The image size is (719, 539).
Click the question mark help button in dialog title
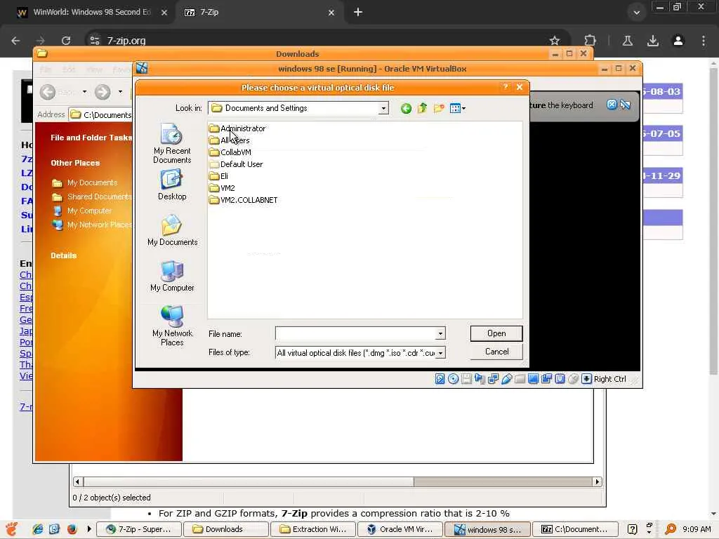[x=506, y=86]
